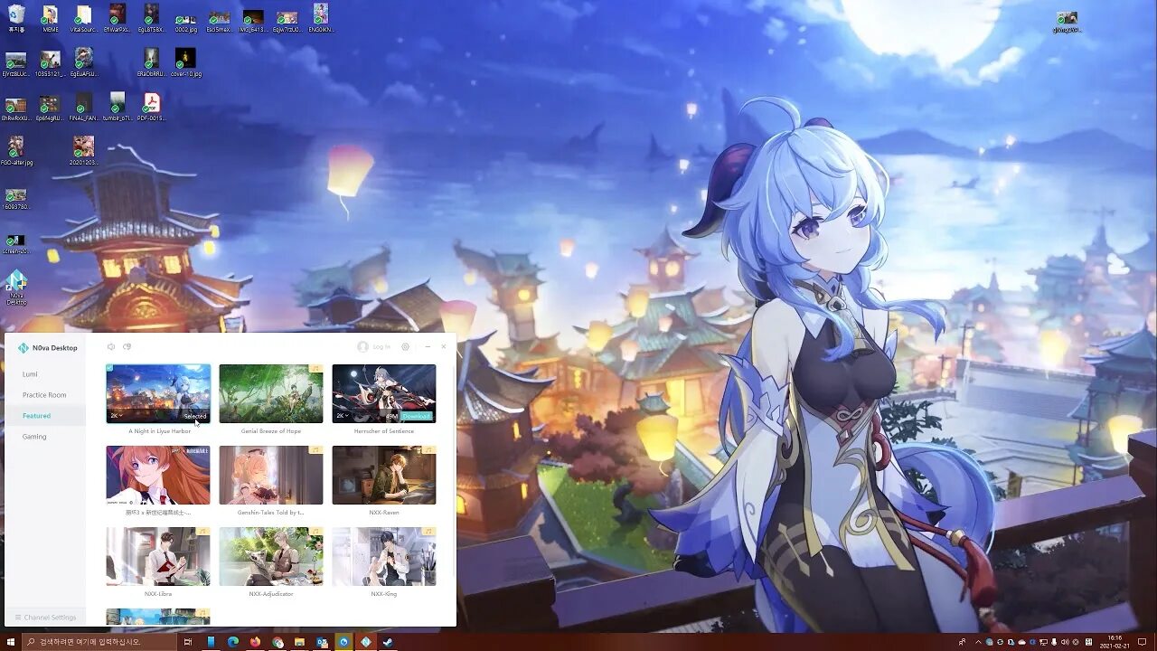Open File Explorer from the taskbar
This screenshot has width=1157, height=651.
pos(299,642)
